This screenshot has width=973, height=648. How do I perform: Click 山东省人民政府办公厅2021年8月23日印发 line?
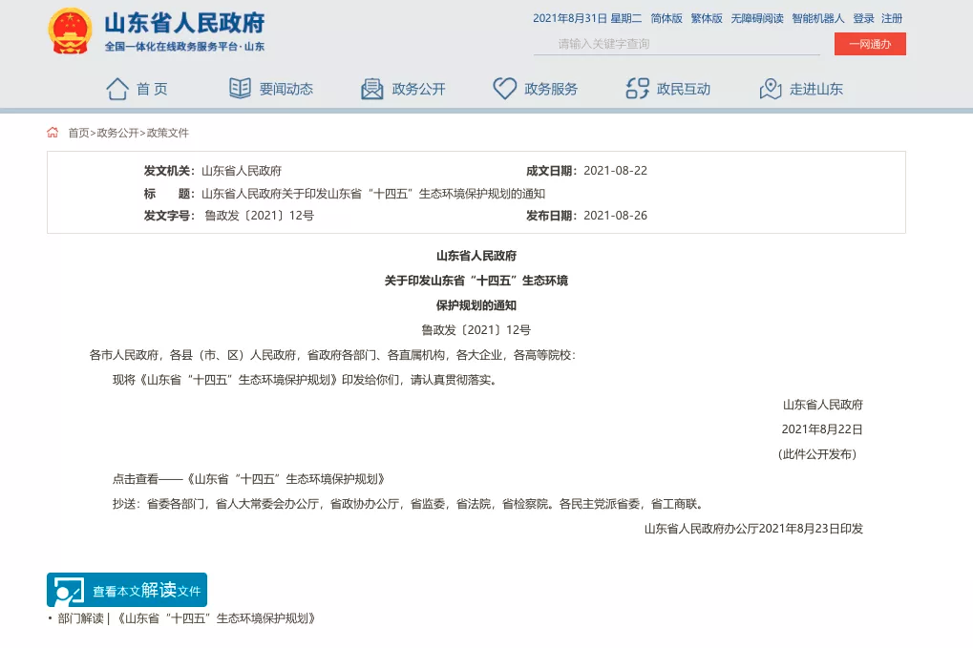click(x=753, y=529)
